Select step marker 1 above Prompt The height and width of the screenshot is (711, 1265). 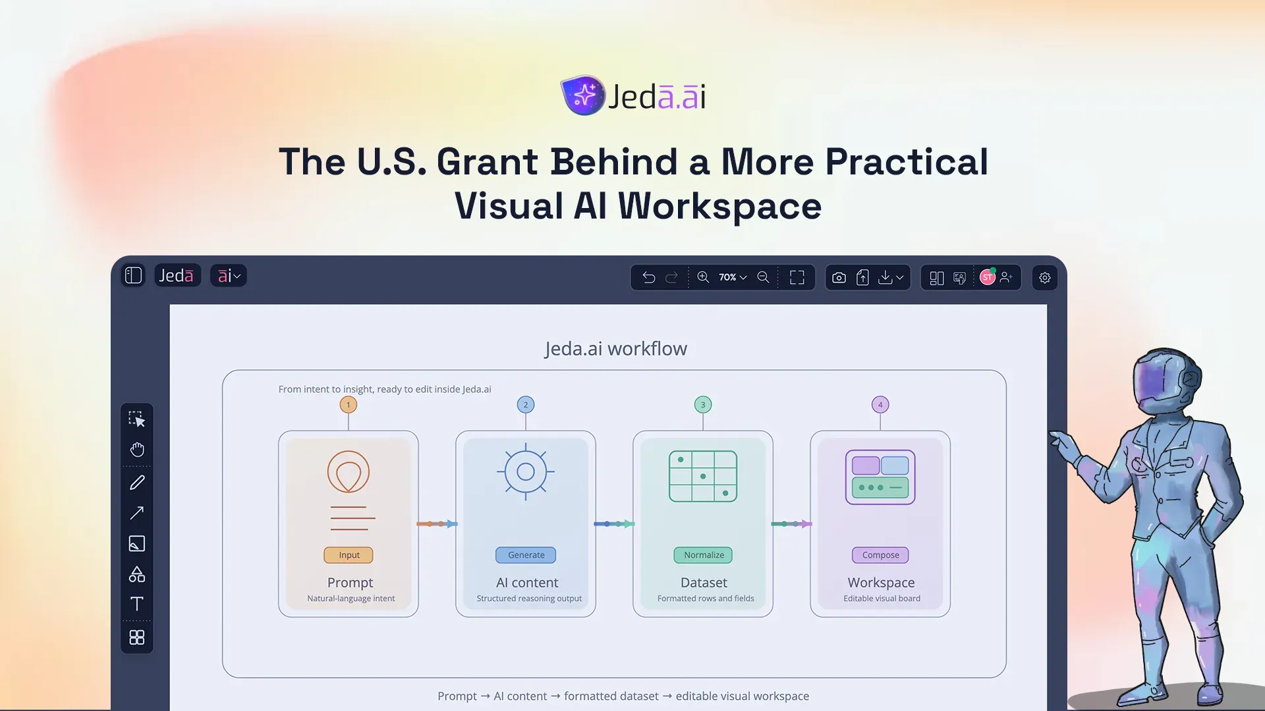click(x=349, y=405)
